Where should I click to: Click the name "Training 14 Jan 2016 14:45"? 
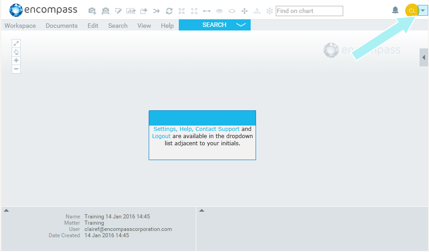(x=117, y=217)
